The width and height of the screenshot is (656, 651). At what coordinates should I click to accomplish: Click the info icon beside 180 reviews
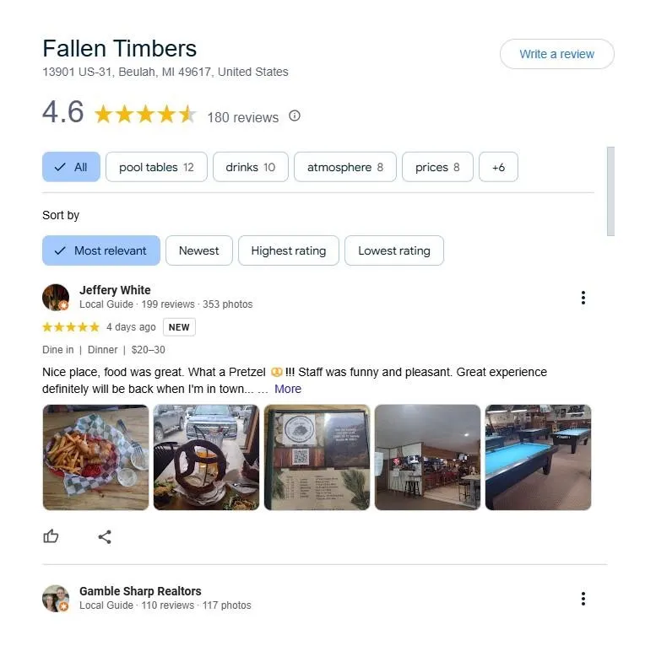click(295, 116)
